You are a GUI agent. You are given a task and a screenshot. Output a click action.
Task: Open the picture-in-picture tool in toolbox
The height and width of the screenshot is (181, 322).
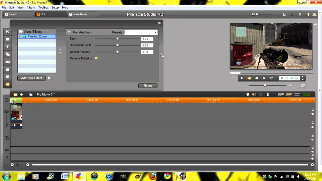pos(8,77)
